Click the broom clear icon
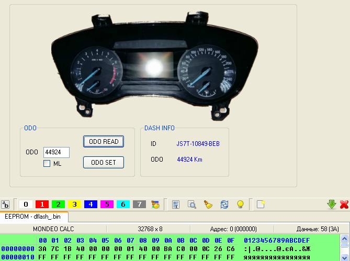Image resolution: width=350 pixels, height=261 pixels. [208, 205]
